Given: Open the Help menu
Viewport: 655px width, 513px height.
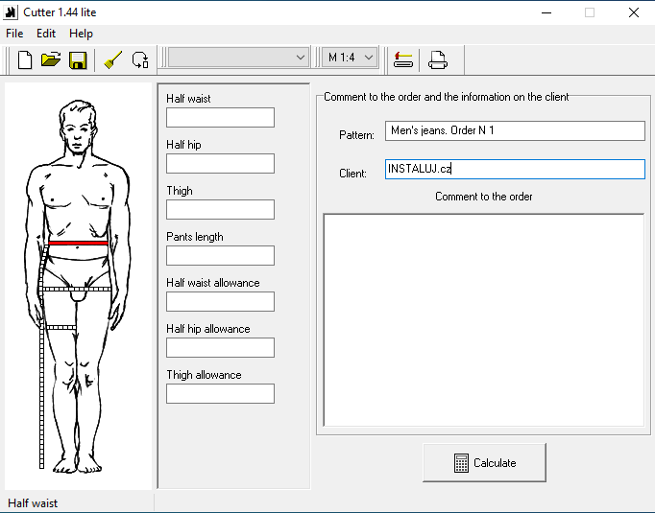Looking at the screenshot, I should click(x=81, y=34).
